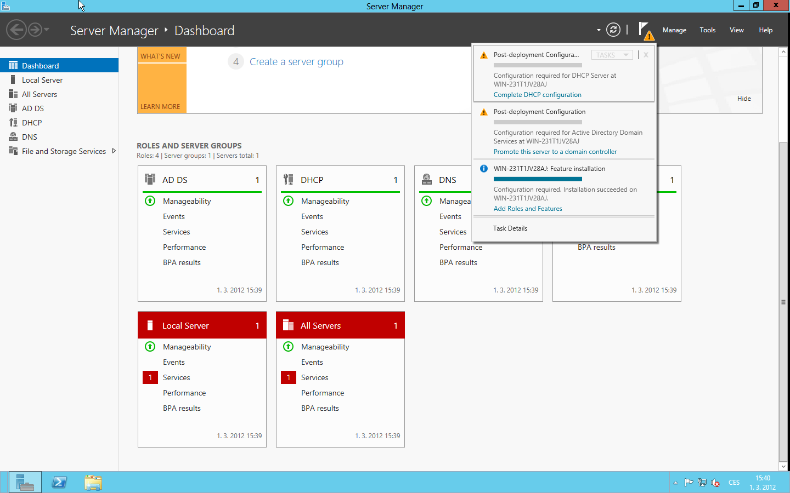Image resolution: width=790 pixels, height=493 pixels.
Task: Click the Dashboard sidebar icon
Action: coord(13,65)
